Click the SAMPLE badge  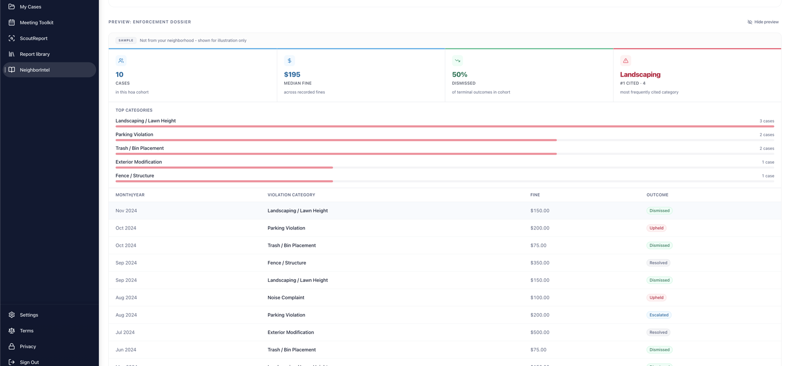click(x=126, y=41)
